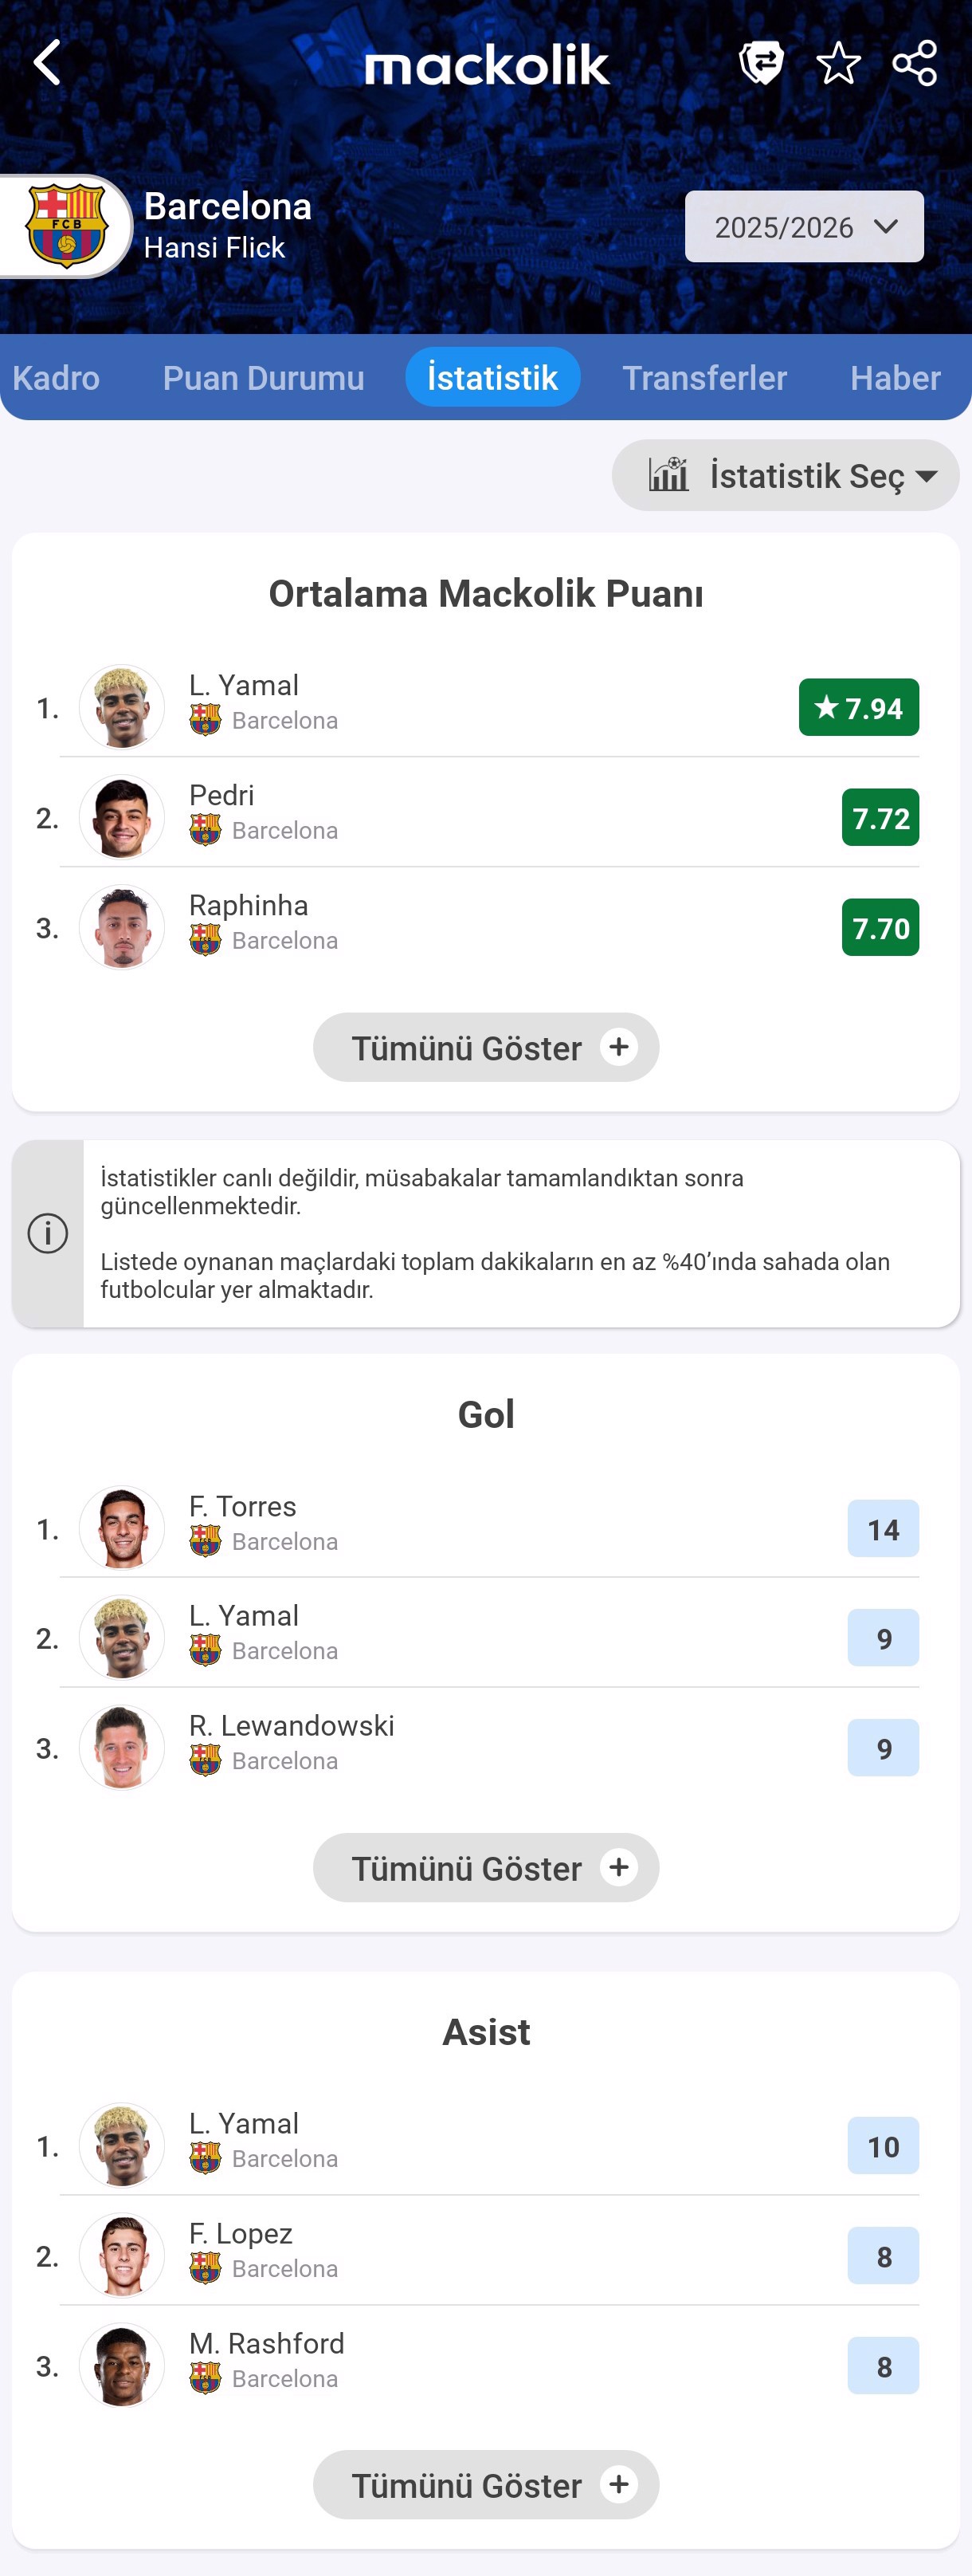Tap the share icon
Viewport: 972px width, 2576px height.
(x=914, y=63)
